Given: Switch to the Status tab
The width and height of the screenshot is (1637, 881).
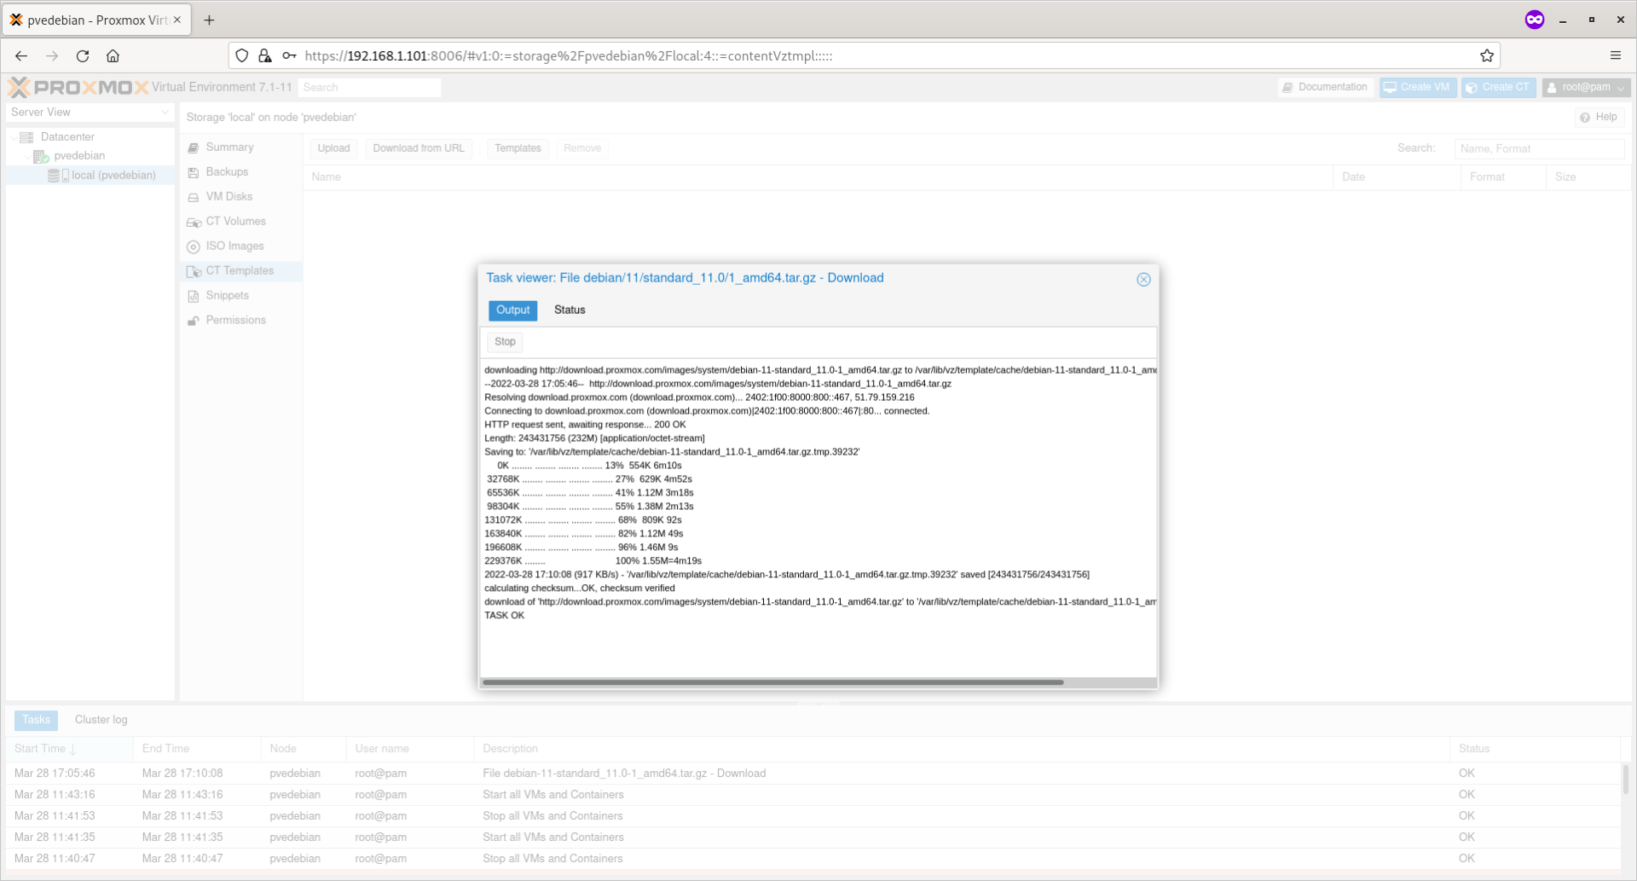Looking at the screenshot, I should 570,310.
